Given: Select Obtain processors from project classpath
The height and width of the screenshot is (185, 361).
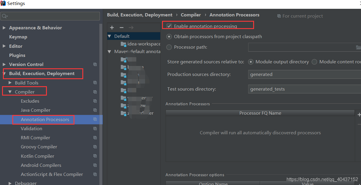Looking at the screenshot, I should 169,37.
